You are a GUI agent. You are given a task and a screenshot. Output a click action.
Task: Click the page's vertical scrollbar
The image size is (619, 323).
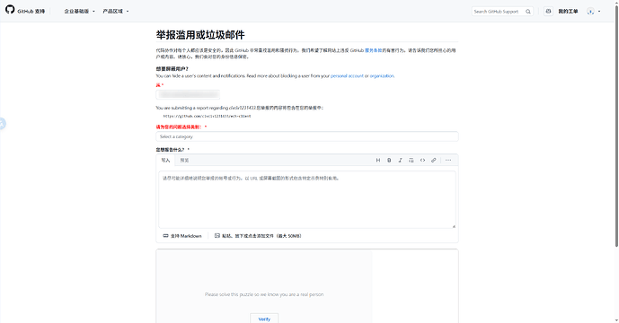tap(616, 127)
